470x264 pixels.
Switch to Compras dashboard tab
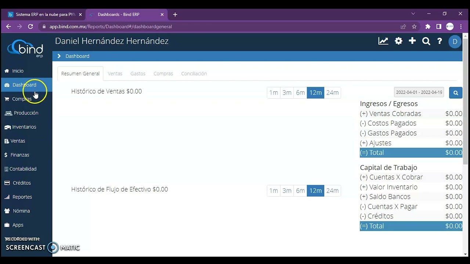tap(163, 73)
